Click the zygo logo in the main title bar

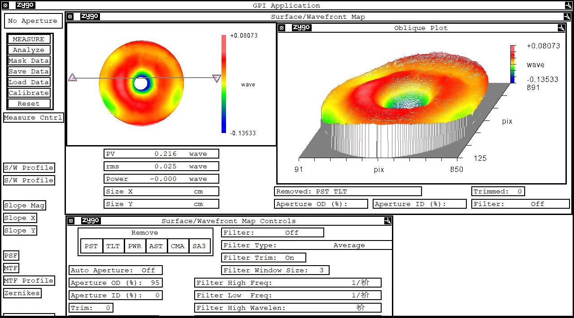tap(25, 5)
